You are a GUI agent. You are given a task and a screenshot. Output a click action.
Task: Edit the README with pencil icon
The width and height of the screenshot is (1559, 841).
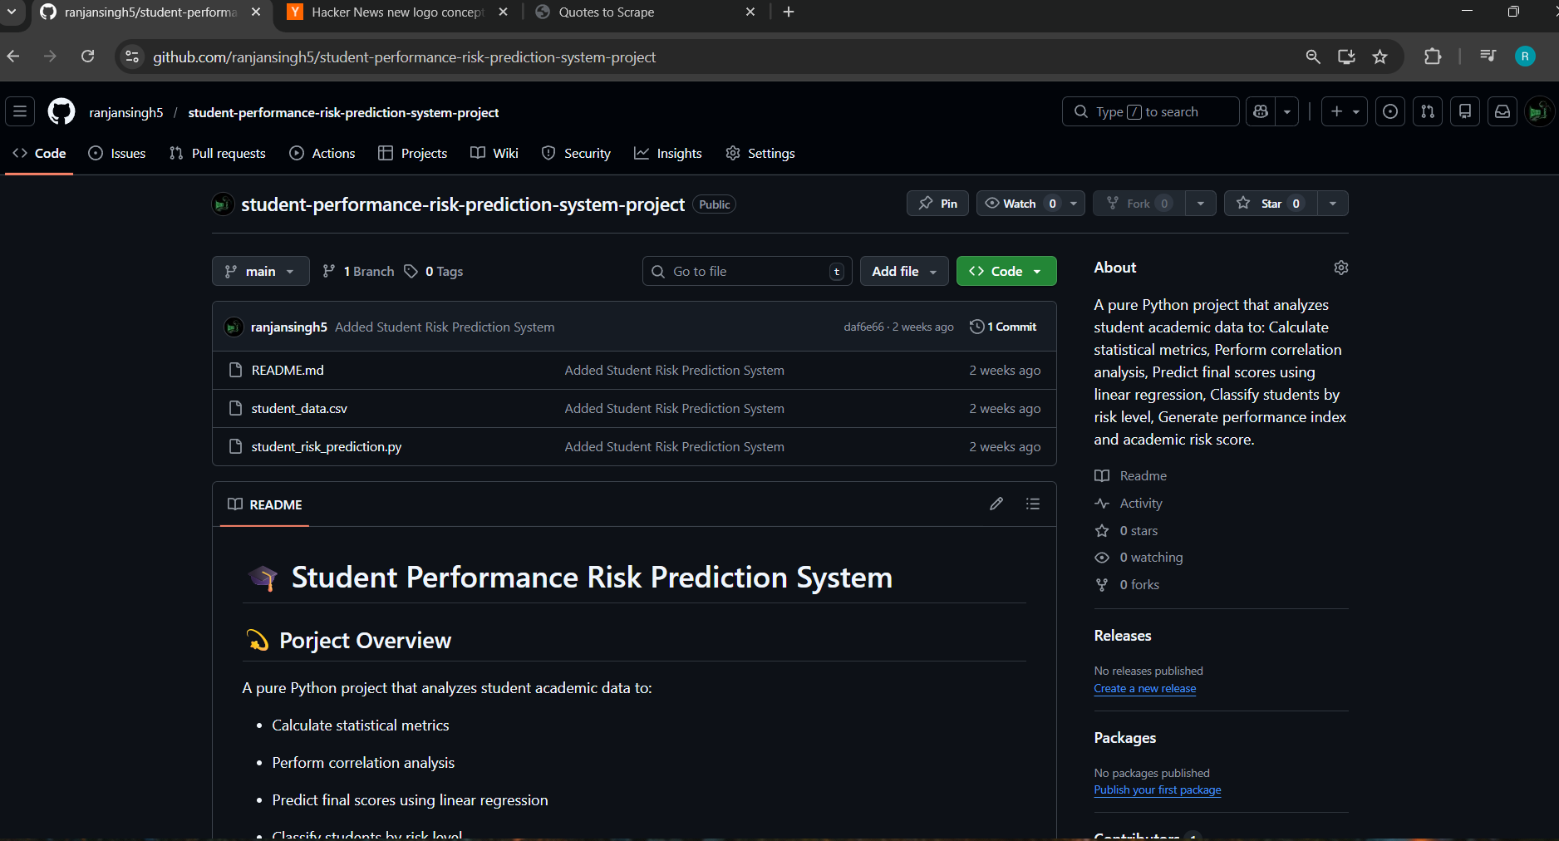[996, 504]
